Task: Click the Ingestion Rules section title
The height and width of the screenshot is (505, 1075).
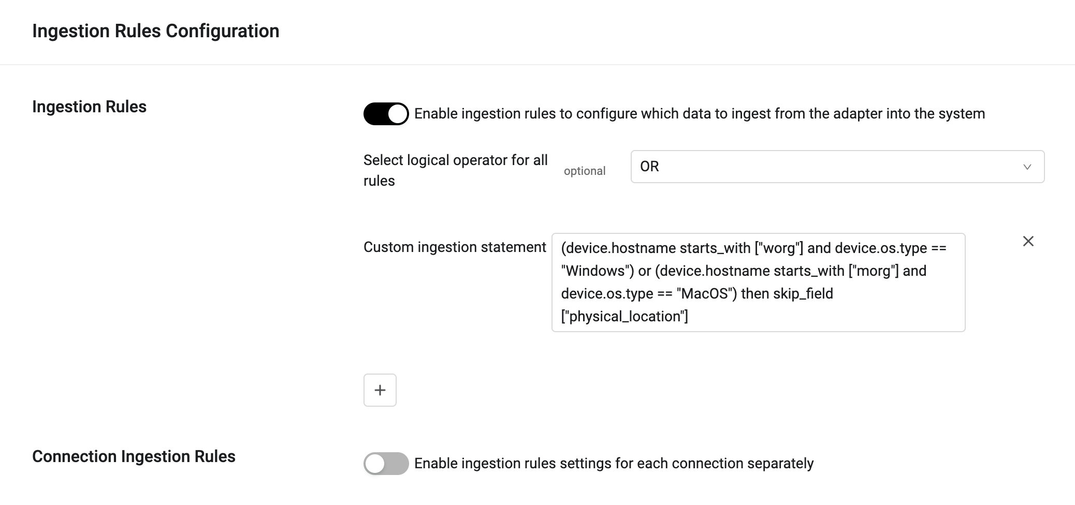Action: click(x=89, y=107)
